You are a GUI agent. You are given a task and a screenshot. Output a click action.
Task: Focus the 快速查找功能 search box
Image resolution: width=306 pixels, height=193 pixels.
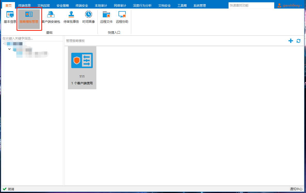coord(251,5)
